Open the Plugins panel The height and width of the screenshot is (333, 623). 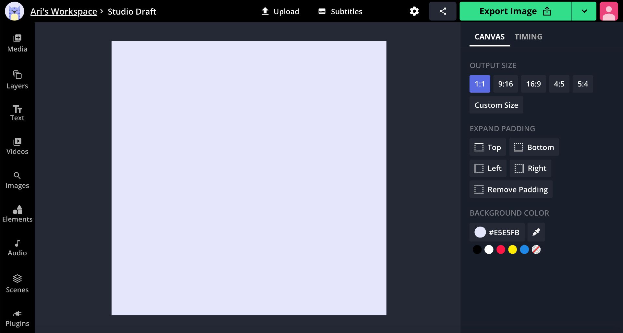[17, 318]
